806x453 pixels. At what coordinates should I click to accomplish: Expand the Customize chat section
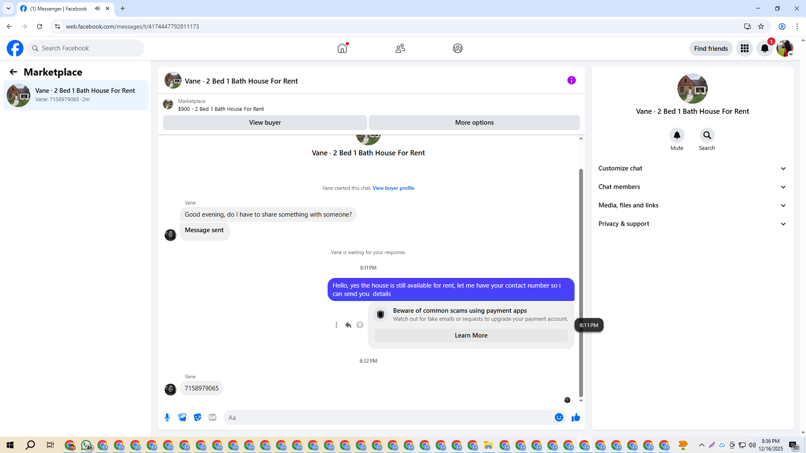[692, 168]
